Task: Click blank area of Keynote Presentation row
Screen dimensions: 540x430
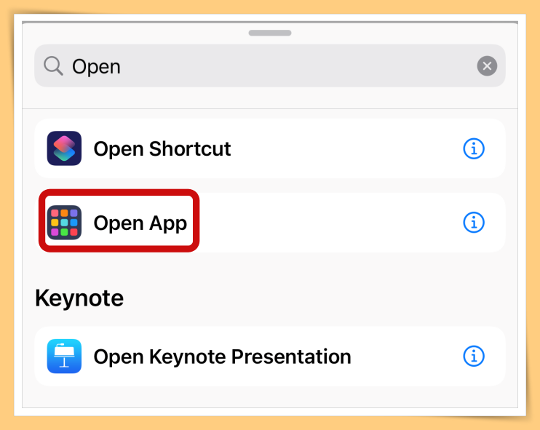Action: [406, 356]
